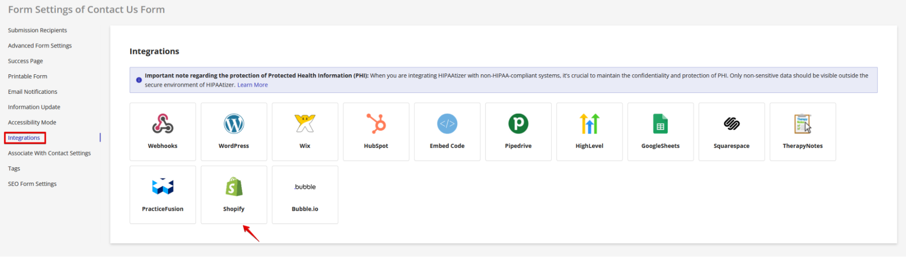Click the Squarespace label text
Viewport: 906px width, 257px height.
[732, 146]
